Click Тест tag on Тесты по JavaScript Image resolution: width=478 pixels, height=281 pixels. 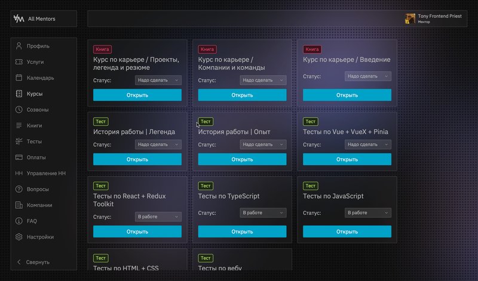click(310, 186)
